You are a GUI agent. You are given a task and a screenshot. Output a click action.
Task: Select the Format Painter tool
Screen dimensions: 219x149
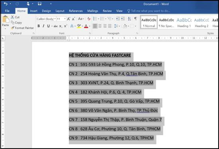[22, 28]
